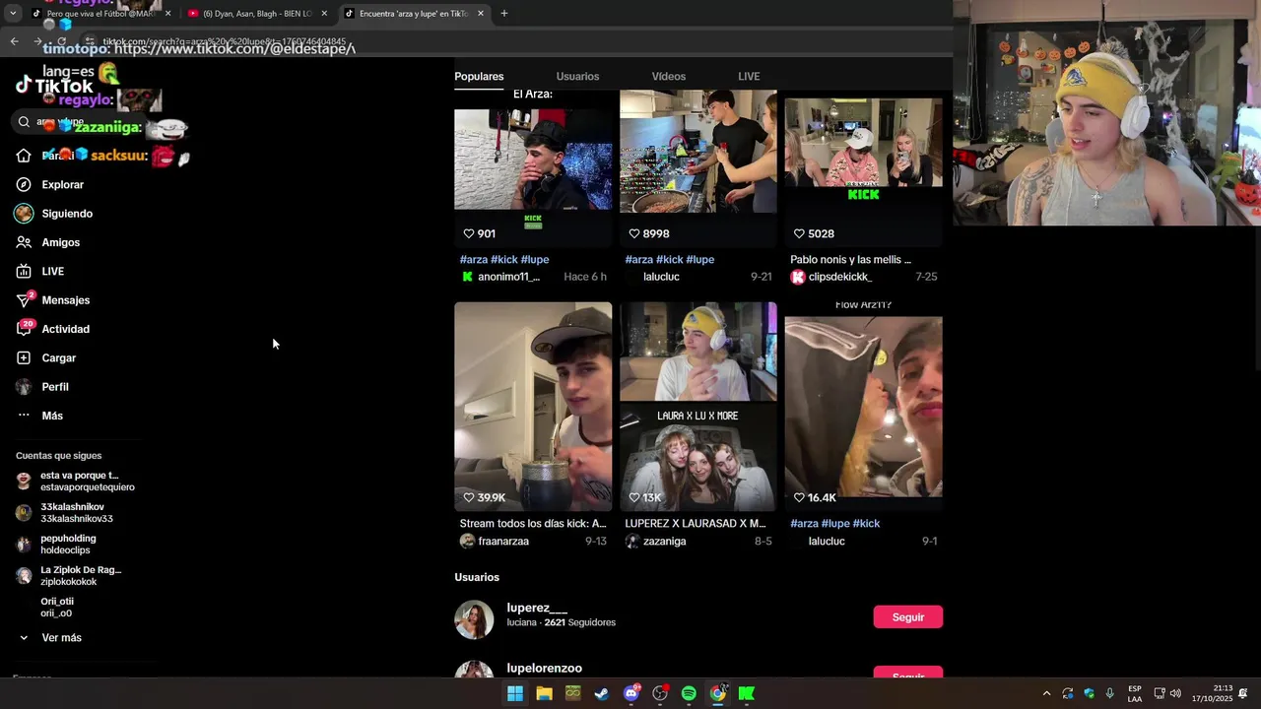This screenshot has width=1261, height=709.
Task: Open Chrome from the taskbar
Action: click(718, 693)
